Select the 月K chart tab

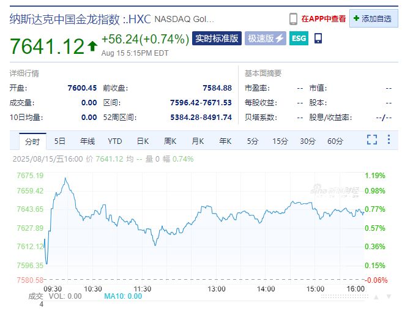pos(198,141)
